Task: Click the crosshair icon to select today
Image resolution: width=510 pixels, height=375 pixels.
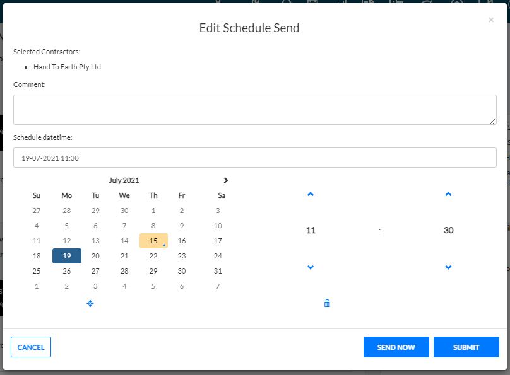Action: point(90,303)
